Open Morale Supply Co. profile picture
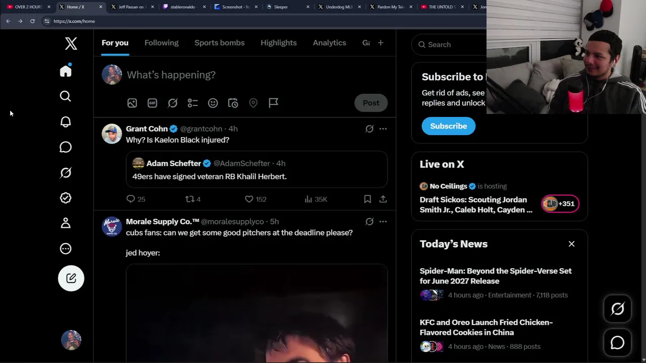 tap(112, 226)
